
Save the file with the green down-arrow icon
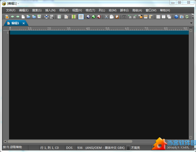point(39,17)
